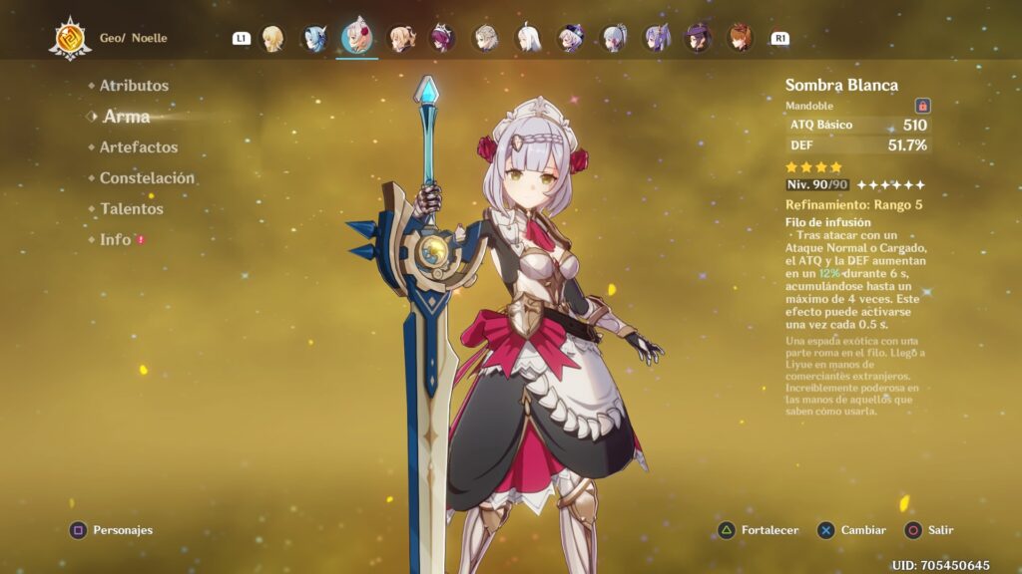Select the fourth portrait, blonde hair tied back
The width and height of the screenshot is (1022, 574).
400,39
